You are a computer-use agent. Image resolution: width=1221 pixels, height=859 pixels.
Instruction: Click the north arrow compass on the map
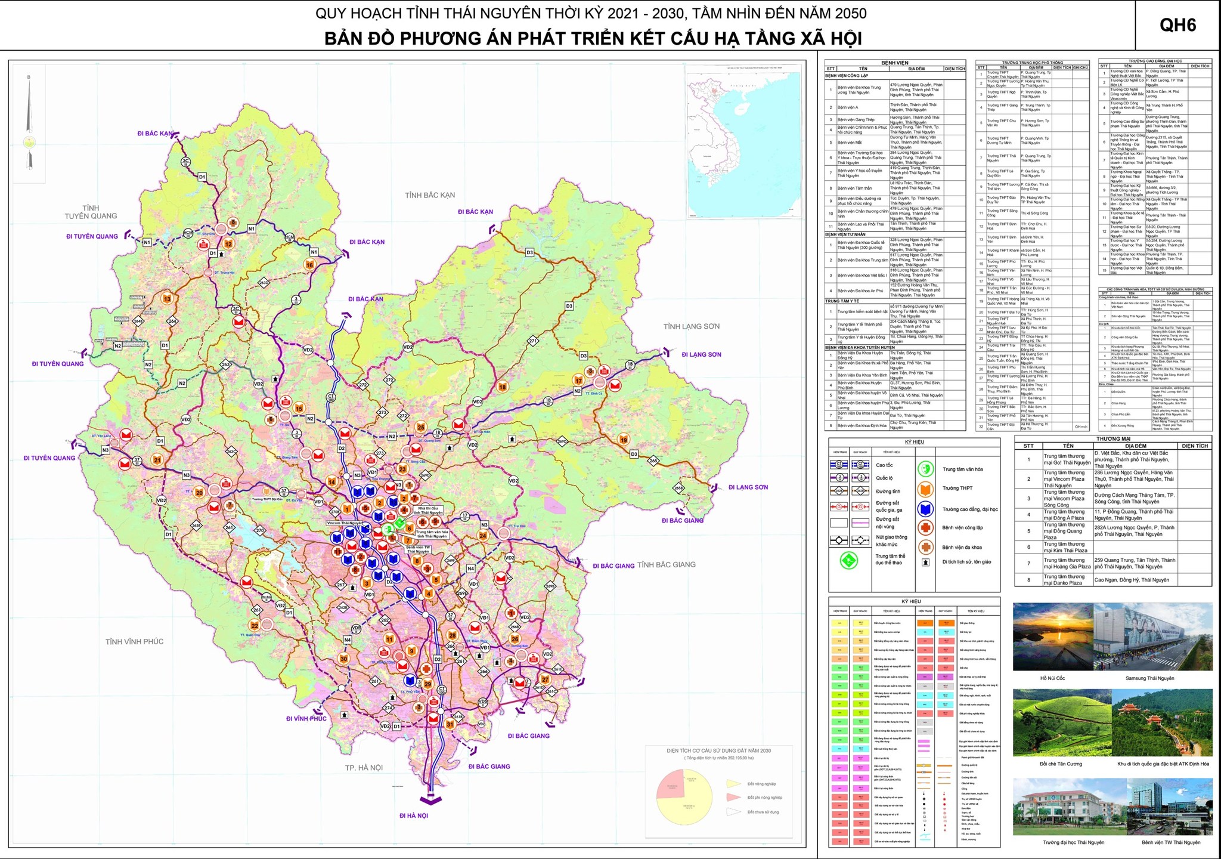(28, 123)
